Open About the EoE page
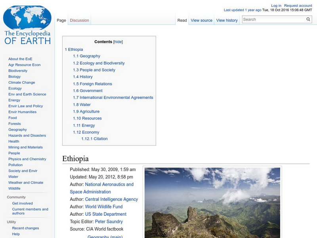 click(x=20, y=59)
